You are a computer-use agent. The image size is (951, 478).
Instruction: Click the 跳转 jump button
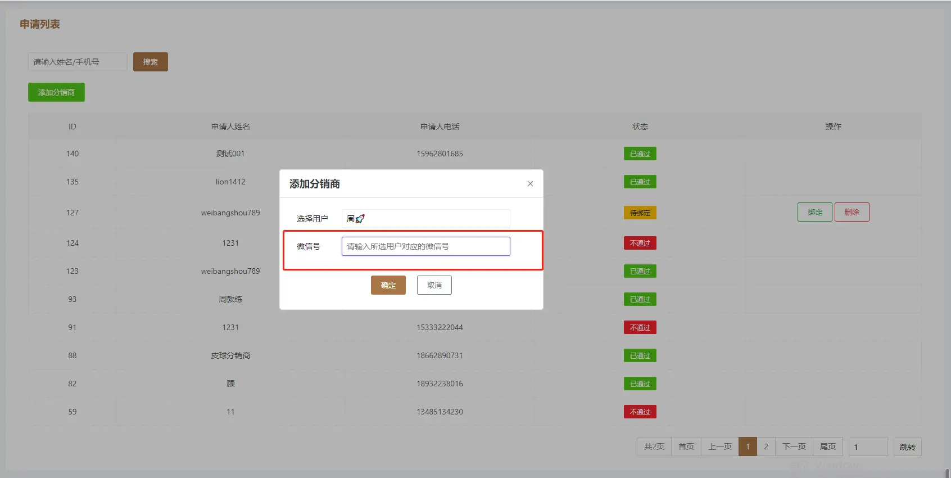tap(907, 447)
